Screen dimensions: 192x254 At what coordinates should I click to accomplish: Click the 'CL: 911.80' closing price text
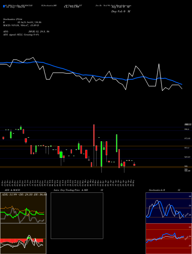click(71, 7)
